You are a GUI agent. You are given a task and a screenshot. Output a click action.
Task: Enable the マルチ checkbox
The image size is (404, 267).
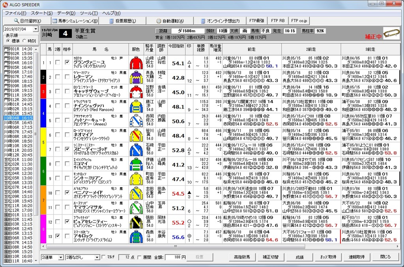pos(104,257)
